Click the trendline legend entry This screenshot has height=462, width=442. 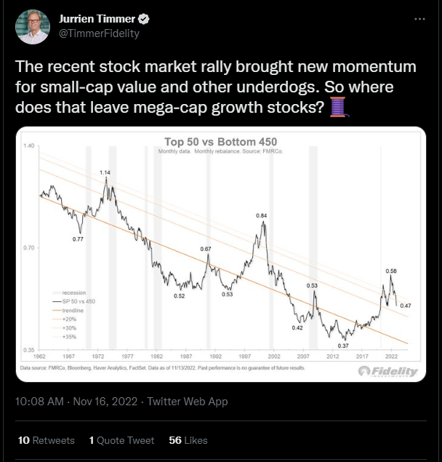(x=68, y=311)
